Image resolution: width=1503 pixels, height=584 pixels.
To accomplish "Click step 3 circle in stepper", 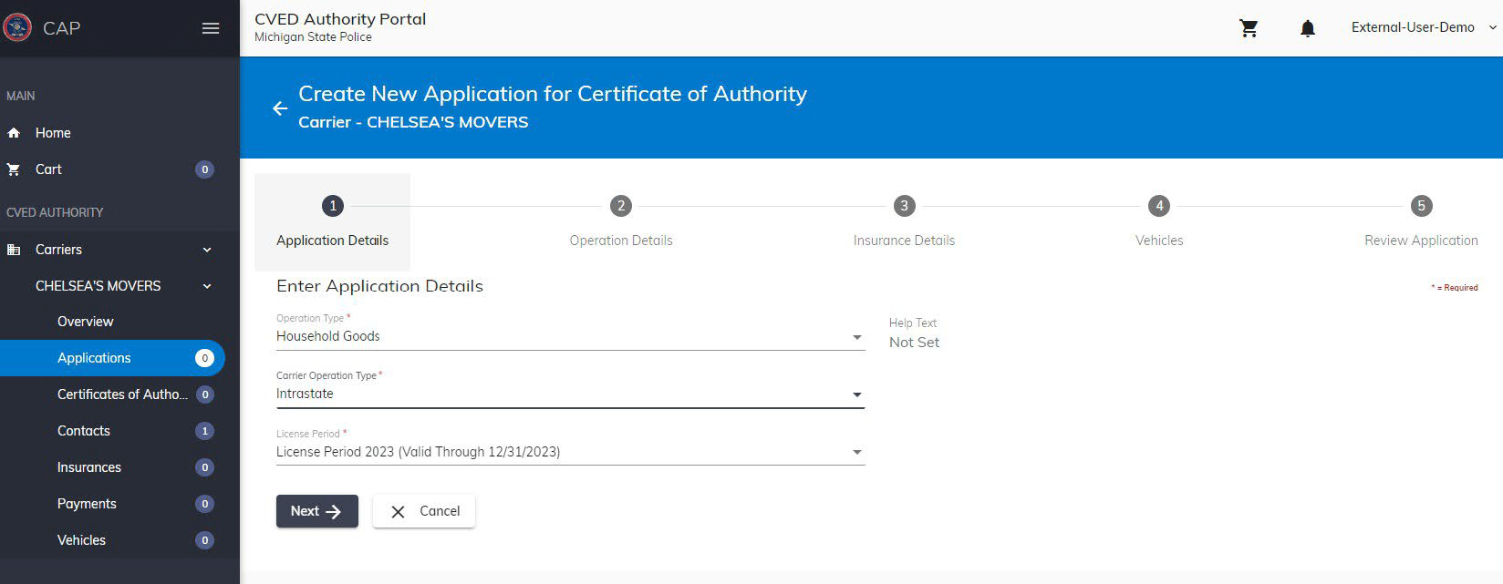I will coord(904,206).
